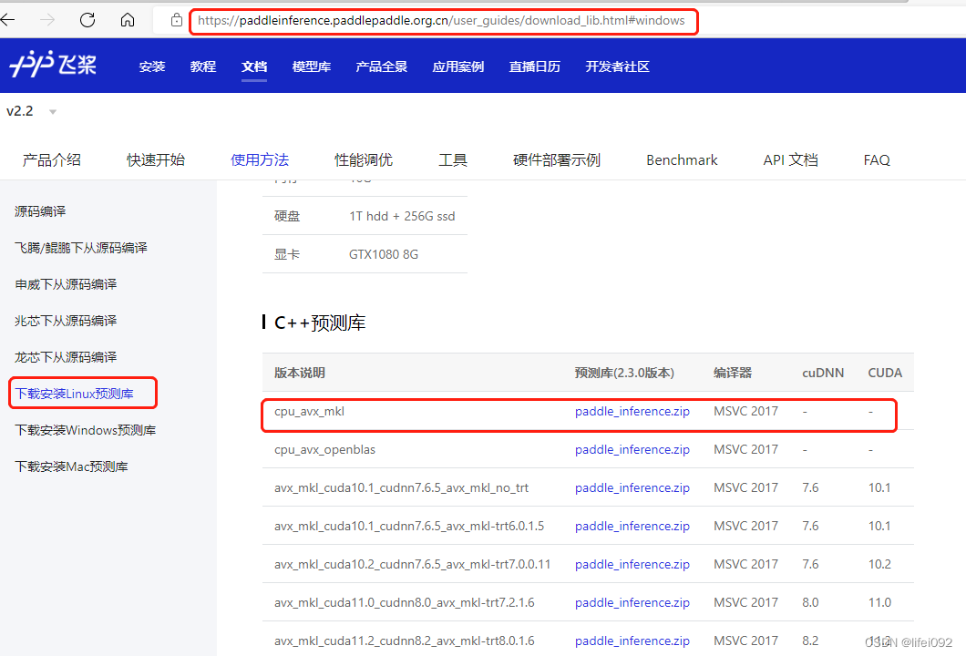Open 下载安装Windows预测库 sidebar item
966x656 pixels.
(x=85, y=429)
